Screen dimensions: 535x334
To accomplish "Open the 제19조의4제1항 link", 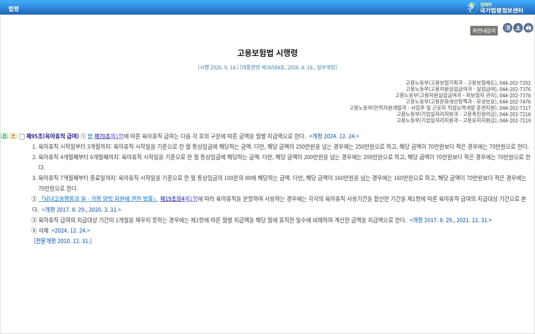I will tap(179, 199).
